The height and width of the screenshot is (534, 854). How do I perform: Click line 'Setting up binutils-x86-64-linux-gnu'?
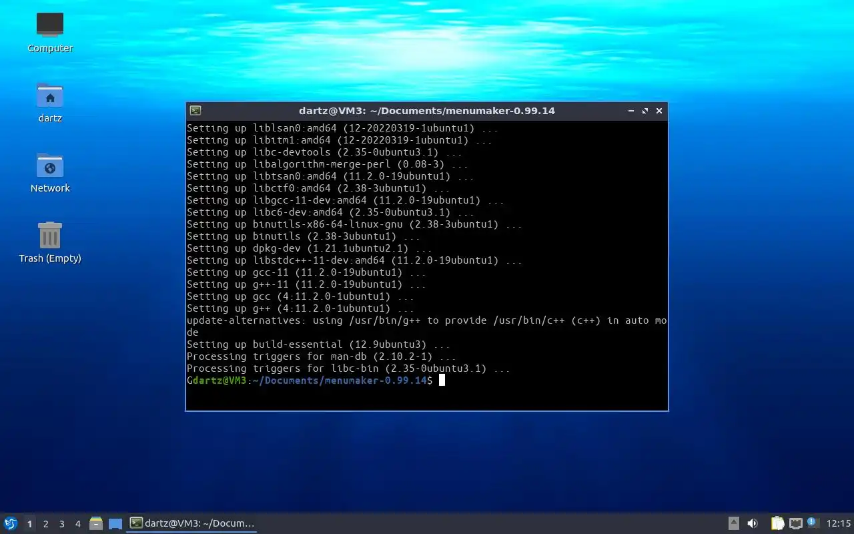coord(354,224)
